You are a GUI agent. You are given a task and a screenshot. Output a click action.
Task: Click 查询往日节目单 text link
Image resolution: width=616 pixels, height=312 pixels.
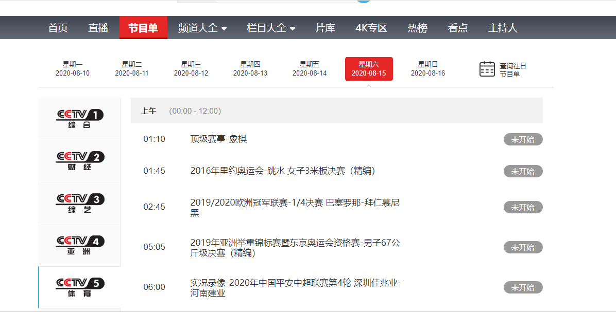pos(512,70)
